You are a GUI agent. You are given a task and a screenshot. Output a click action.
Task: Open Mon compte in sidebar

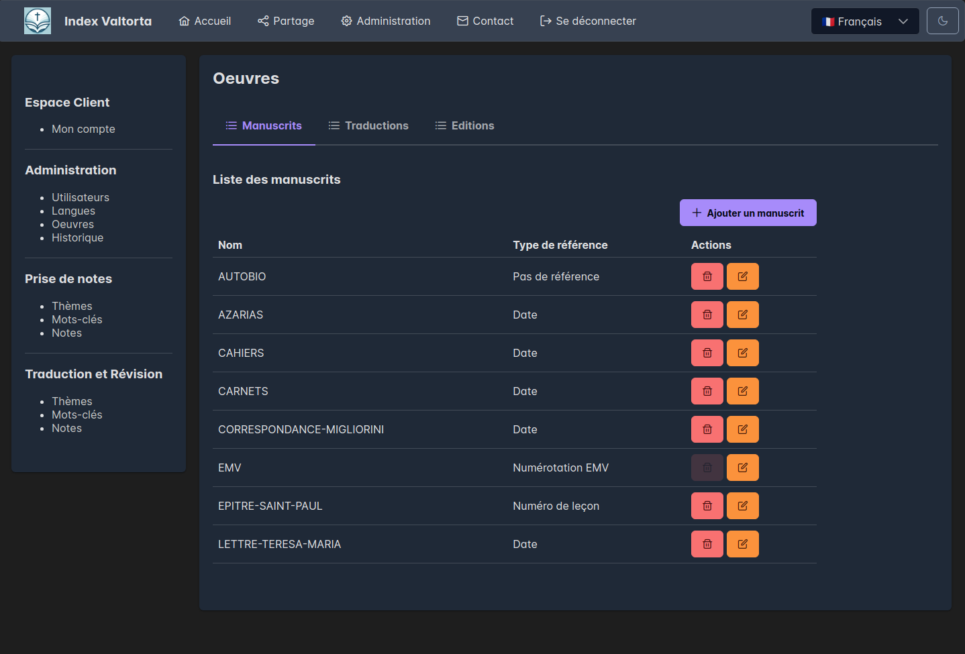click(83, 129)
